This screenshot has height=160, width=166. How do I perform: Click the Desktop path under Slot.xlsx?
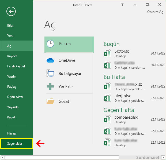click(x=120, y=56)
